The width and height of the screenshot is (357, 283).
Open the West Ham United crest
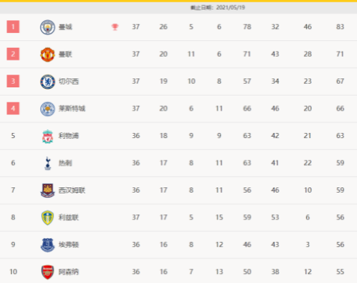[47, 190]
